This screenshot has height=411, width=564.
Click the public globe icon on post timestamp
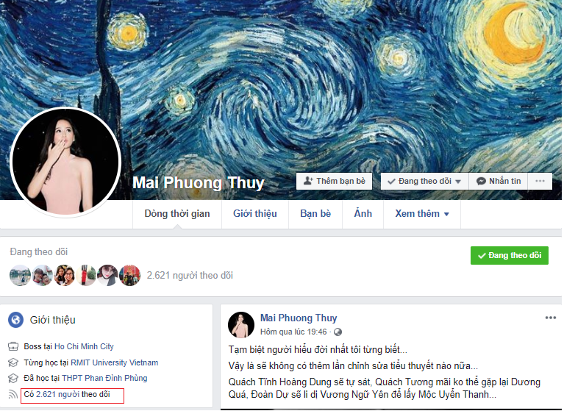pos(338,332)
